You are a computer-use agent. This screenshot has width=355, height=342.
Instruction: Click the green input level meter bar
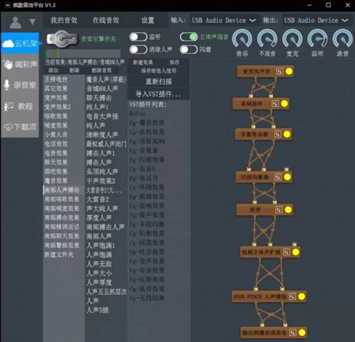click(82, 54)
